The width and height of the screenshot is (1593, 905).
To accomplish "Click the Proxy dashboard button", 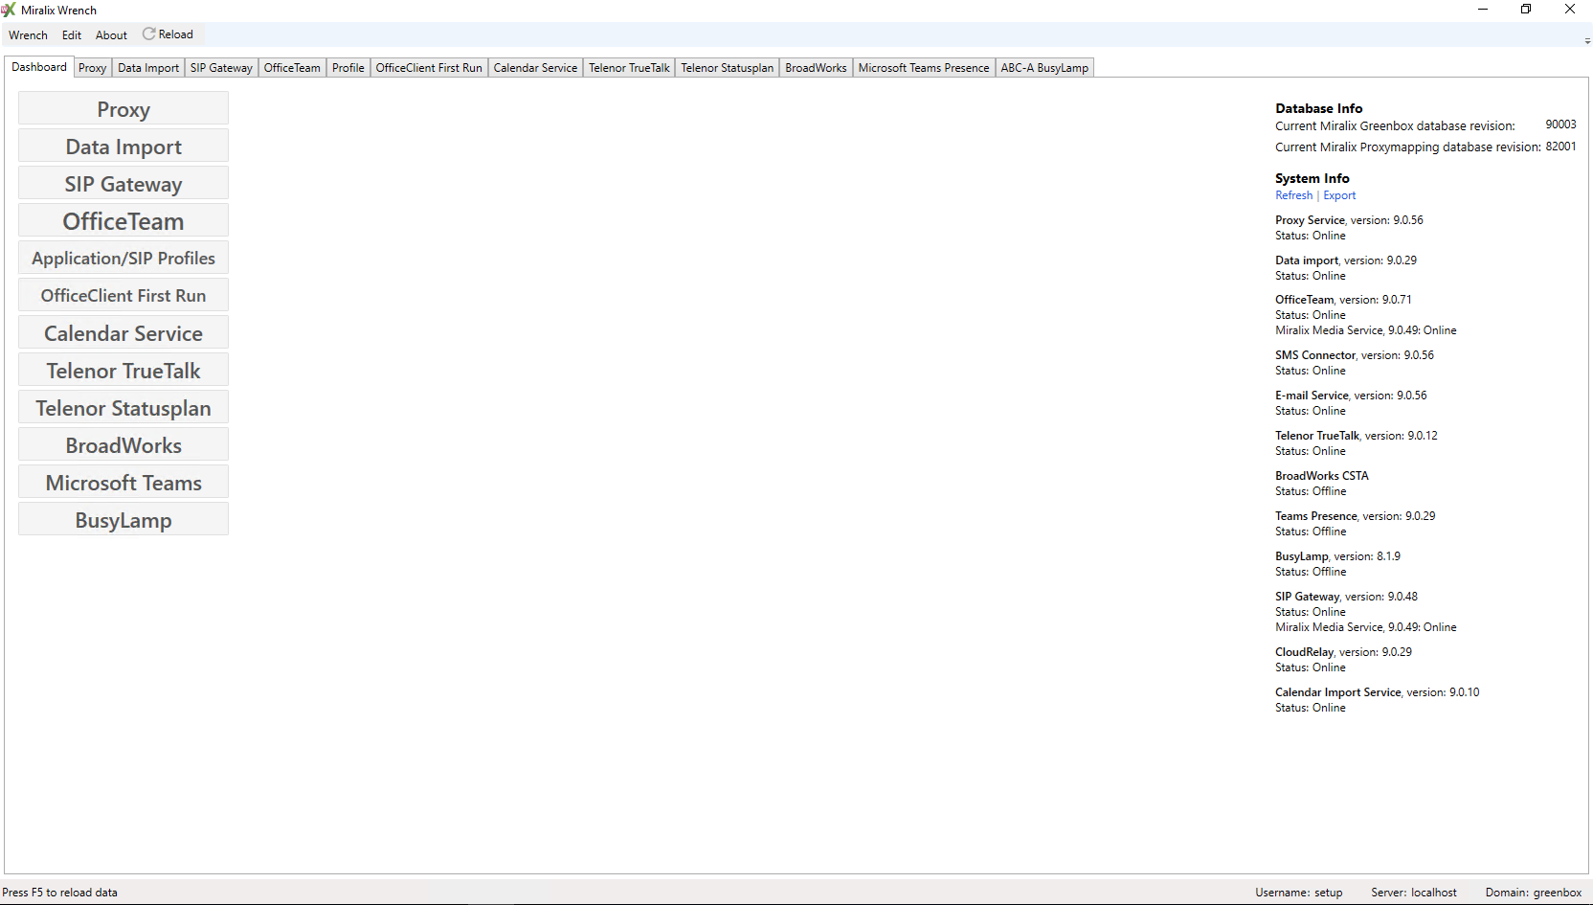I will point(123,109).
